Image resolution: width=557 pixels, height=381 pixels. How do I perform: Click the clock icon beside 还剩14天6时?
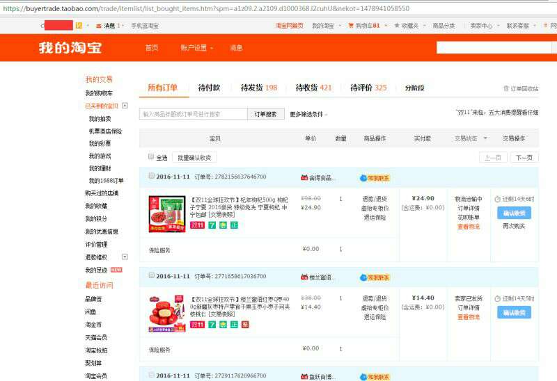pyautogui.click(x=498, y=200)
